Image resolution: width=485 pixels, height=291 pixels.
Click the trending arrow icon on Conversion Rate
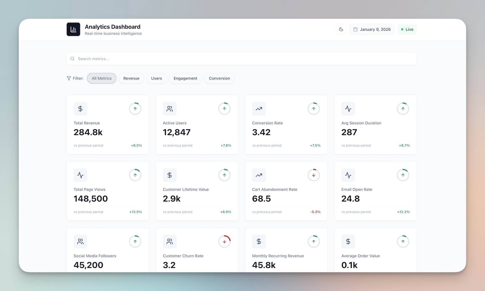(259, 109)
